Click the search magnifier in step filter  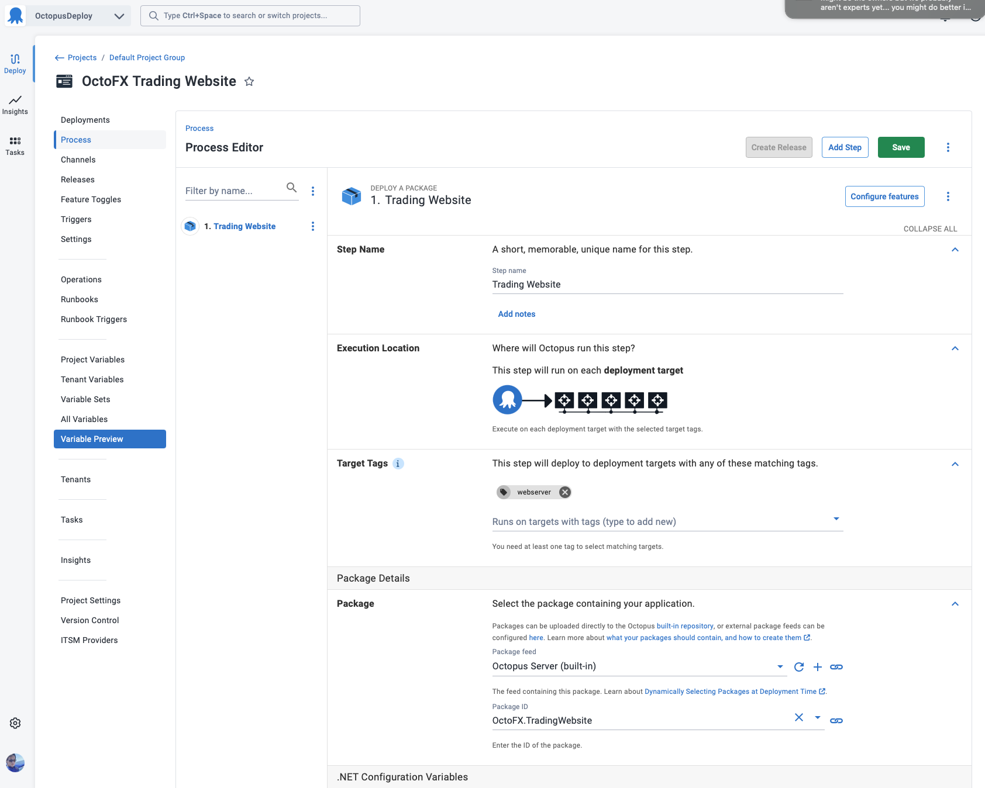(291, 188)
